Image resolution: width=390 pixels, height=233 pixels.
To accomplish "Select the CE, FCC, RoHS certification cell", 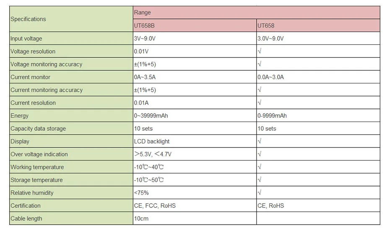I will (195, 206).
